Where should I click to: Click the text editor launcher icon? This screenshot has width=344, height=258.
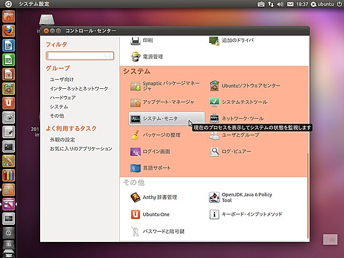[9, 132]
